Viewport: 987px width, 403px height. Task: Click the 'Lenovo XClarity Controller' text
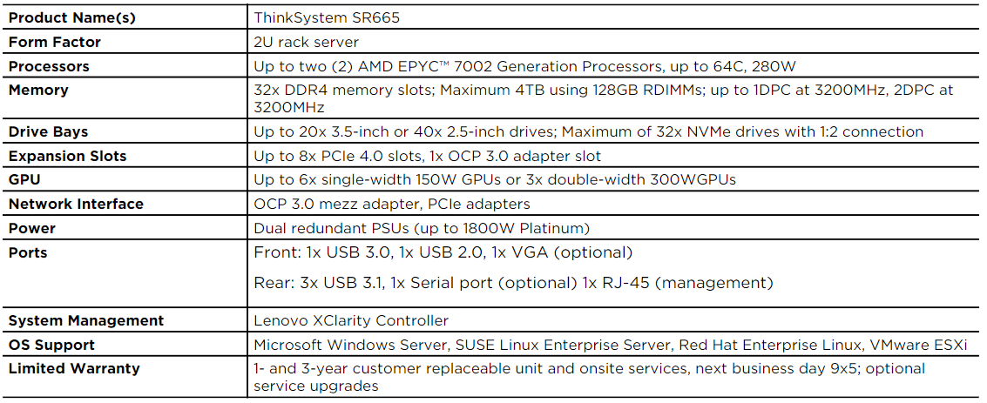tap(351, 320)
